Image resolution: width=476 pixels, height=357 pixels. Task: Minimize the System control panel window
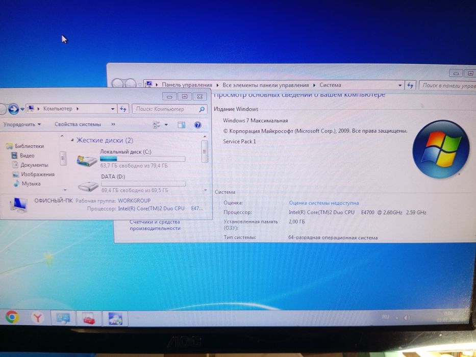pyautogui.click(x=456, y=73)
